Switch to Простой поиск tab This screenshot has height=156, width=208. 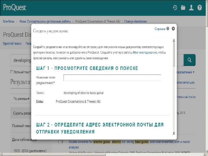pos(12,44)
